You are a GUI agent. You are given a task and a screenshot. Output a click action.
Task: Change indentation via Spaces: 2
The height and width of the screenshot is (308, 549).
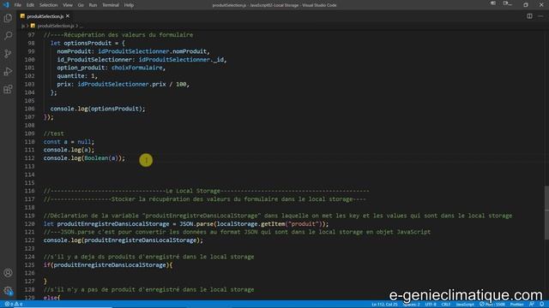point(411,305)
